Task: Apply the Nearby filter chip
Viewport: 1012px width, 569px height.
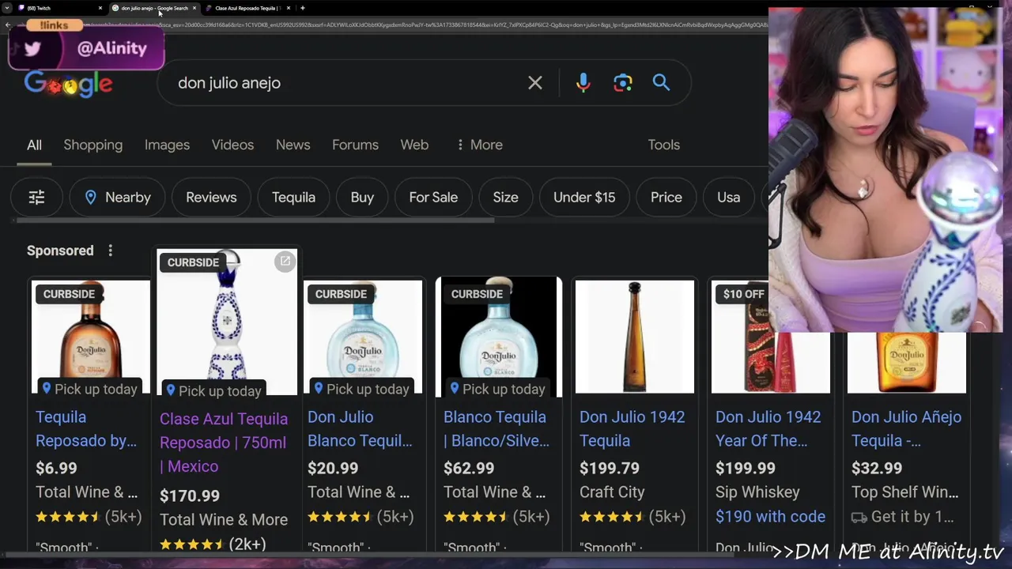Action: pyautogui.click(x=117, y=198)
